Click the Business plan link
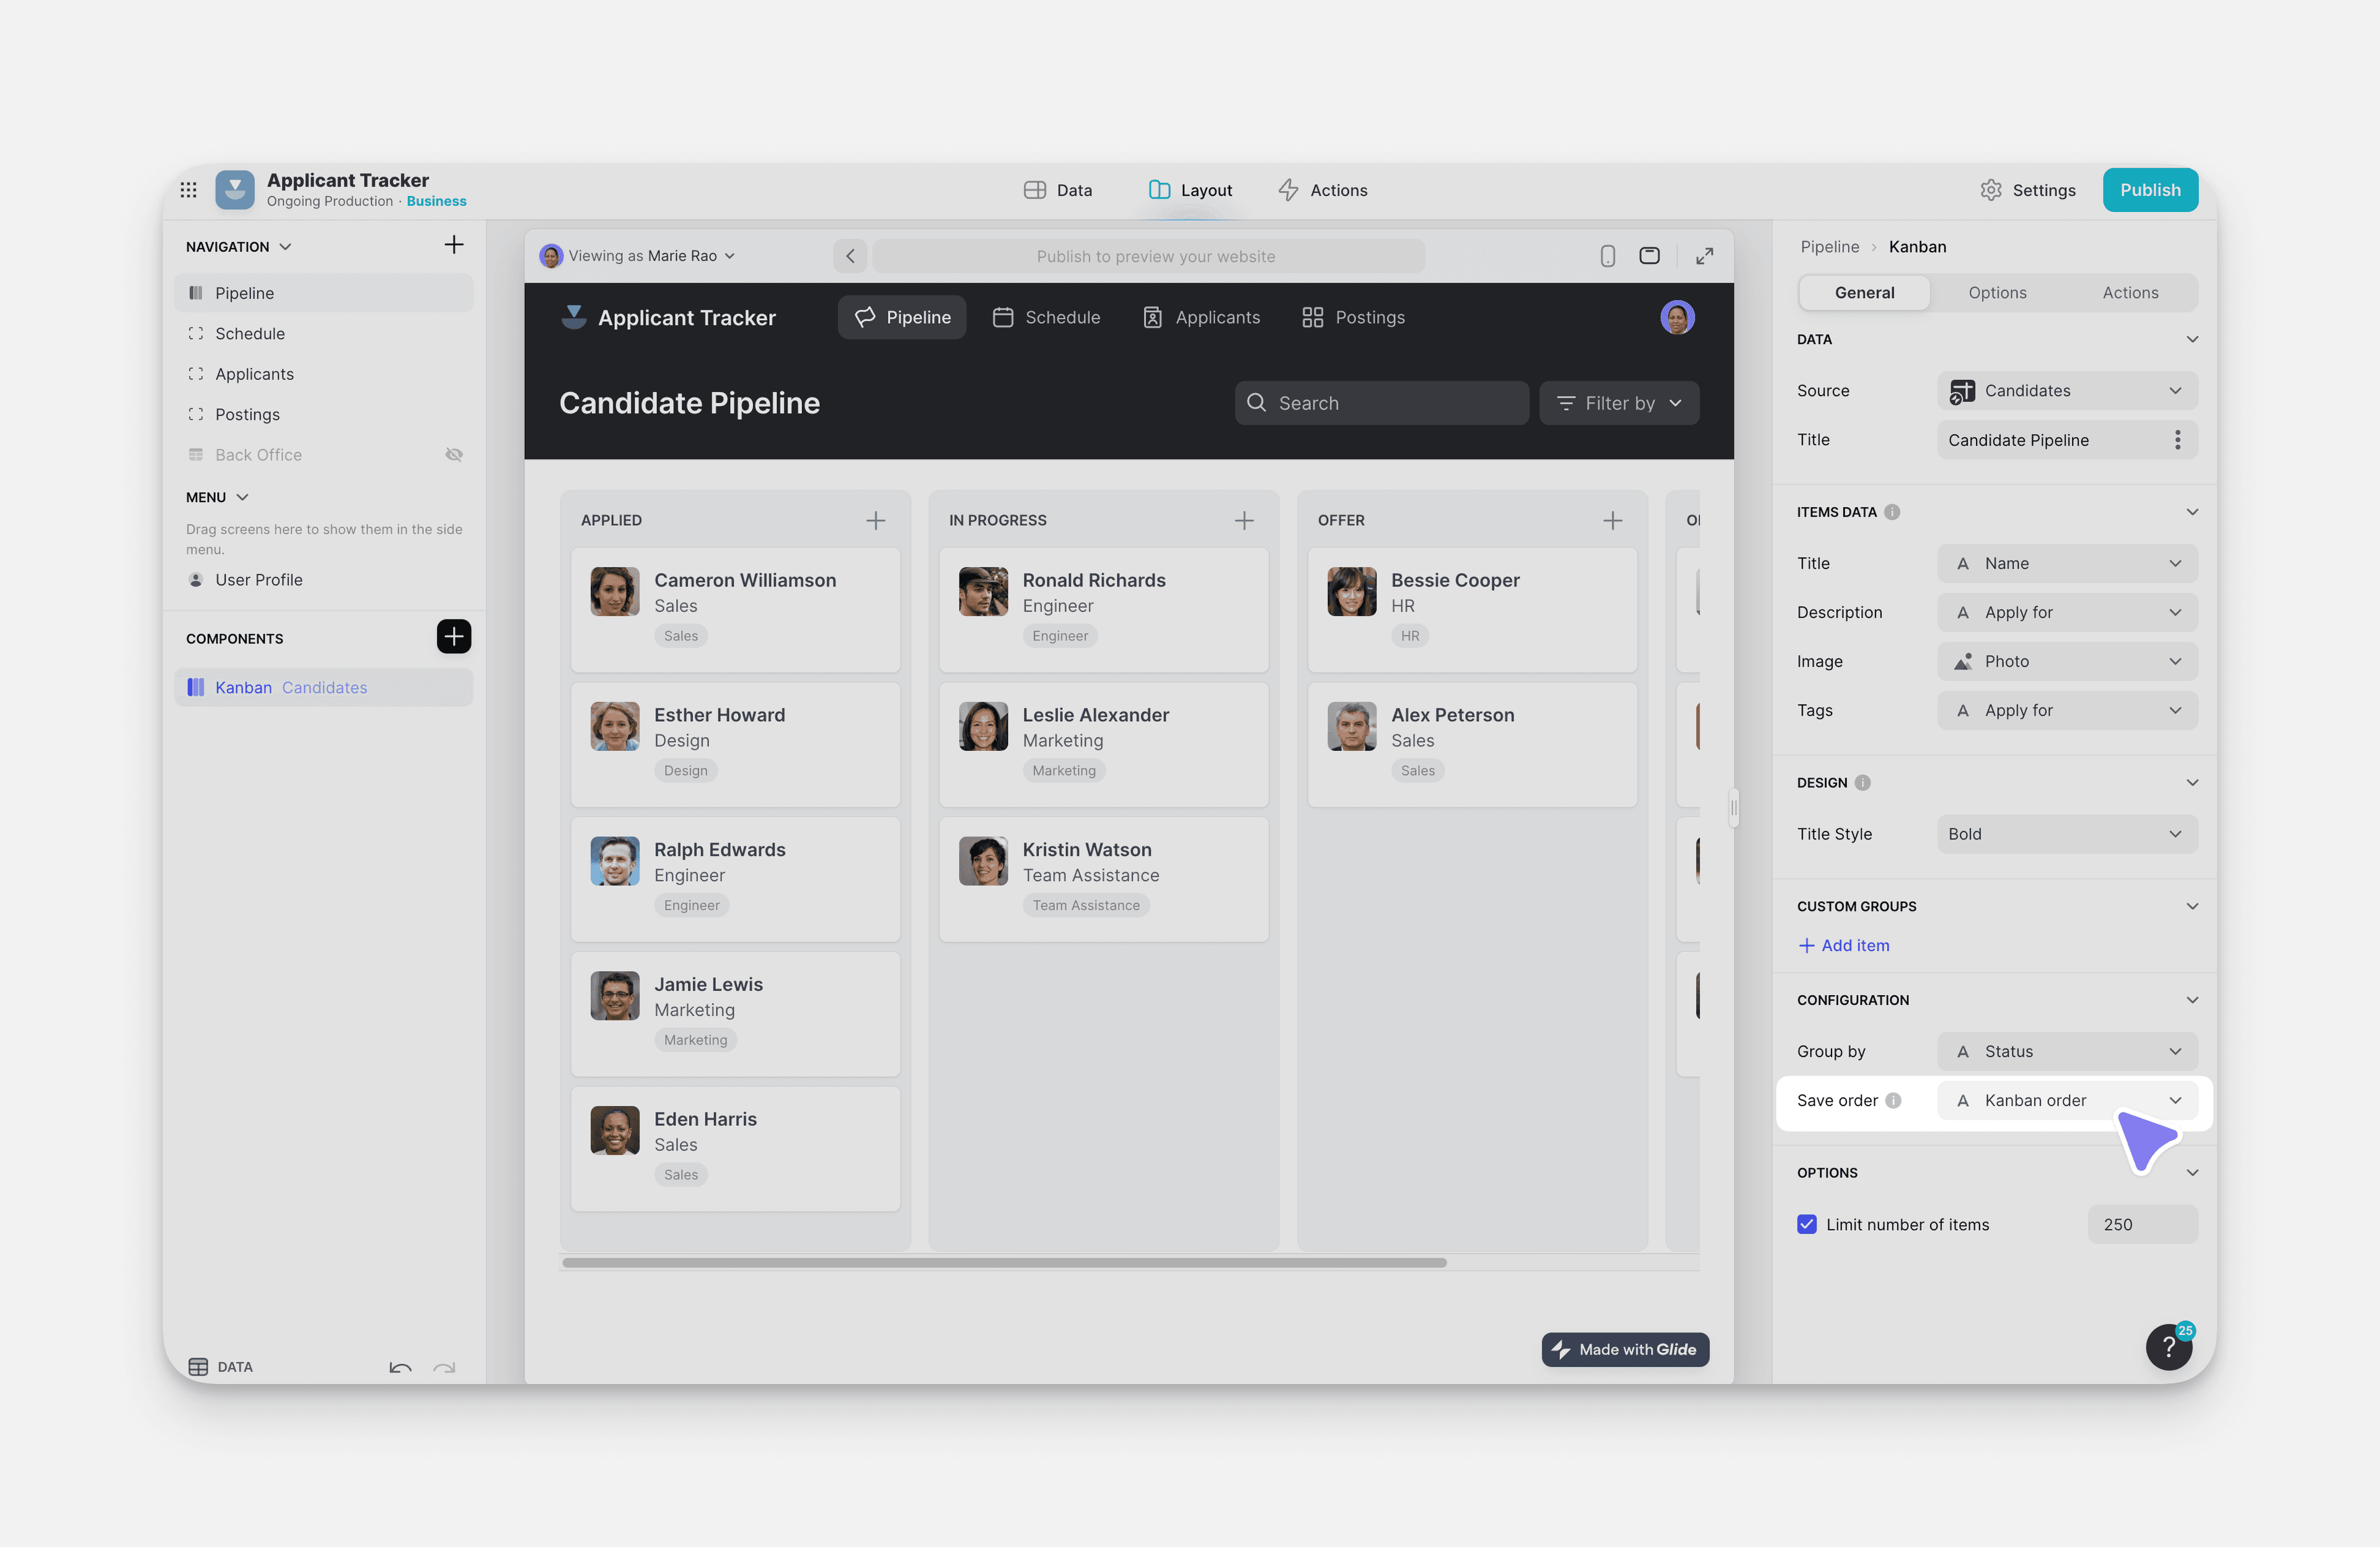The width and height of the screenshot is (2380, 1547). [436, 202]
